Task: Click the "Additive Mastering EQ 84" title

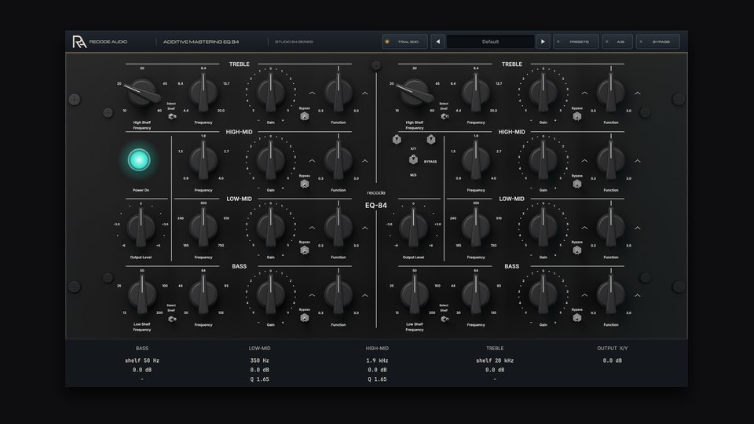Action: coord(201,42)
